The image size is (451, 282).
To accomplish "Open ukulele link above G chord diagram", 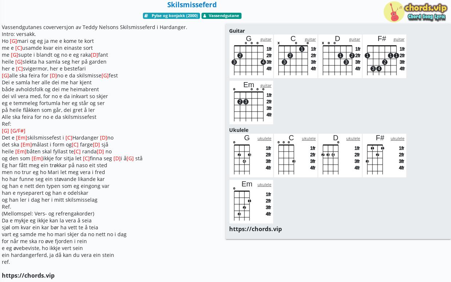I will [x=264, y=138].
